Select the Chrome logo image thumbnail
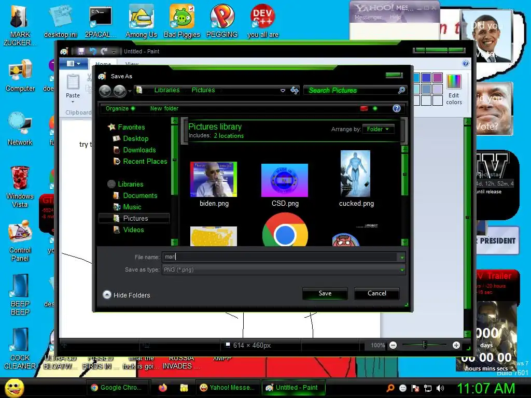Image resolution: width=531 pixels, height=398 pixels. [285, 230]
